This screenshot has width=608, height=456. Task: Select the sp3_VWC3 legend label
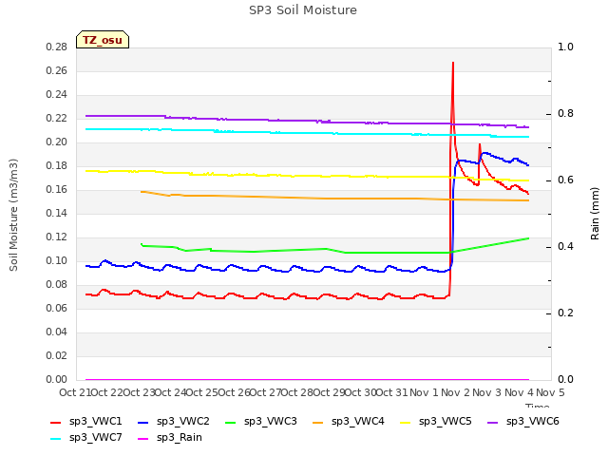[270, 422]
